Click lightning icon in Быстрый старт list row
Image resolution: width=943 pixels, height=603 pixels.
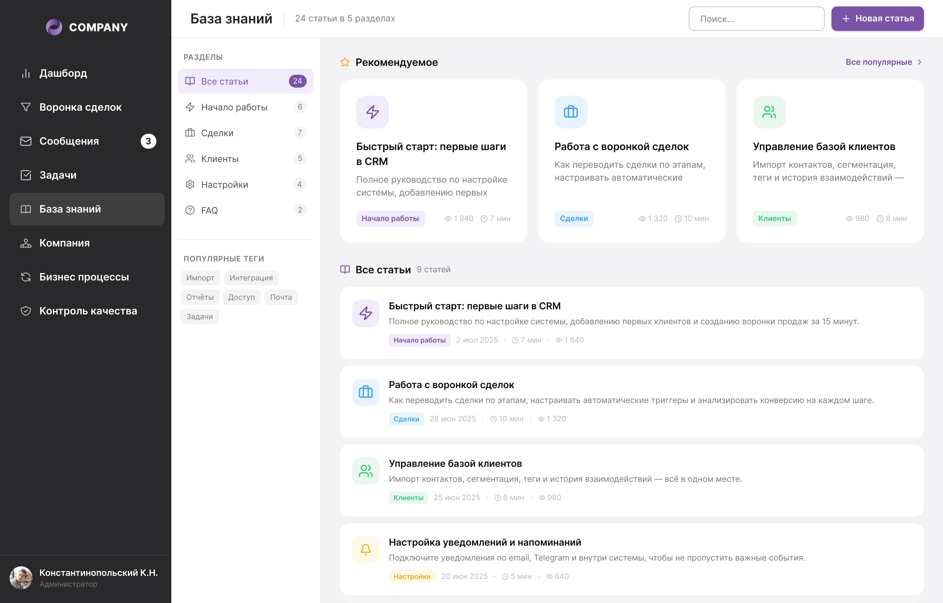pos(366,313)
